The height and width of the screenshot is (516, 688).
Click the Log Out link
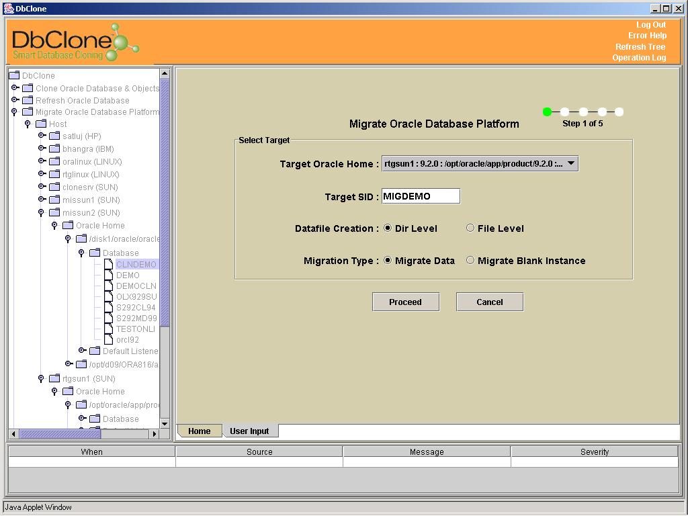651,25
